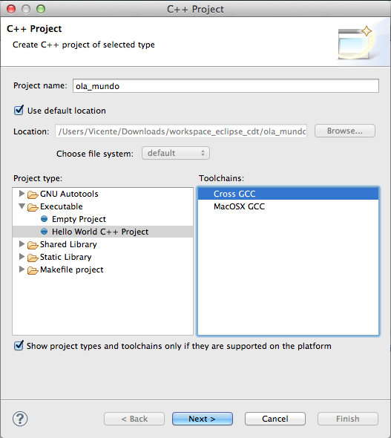The width and height of the screenshot is (391, 438).
Task: Click the red close window button
Action: coord(11,9)
